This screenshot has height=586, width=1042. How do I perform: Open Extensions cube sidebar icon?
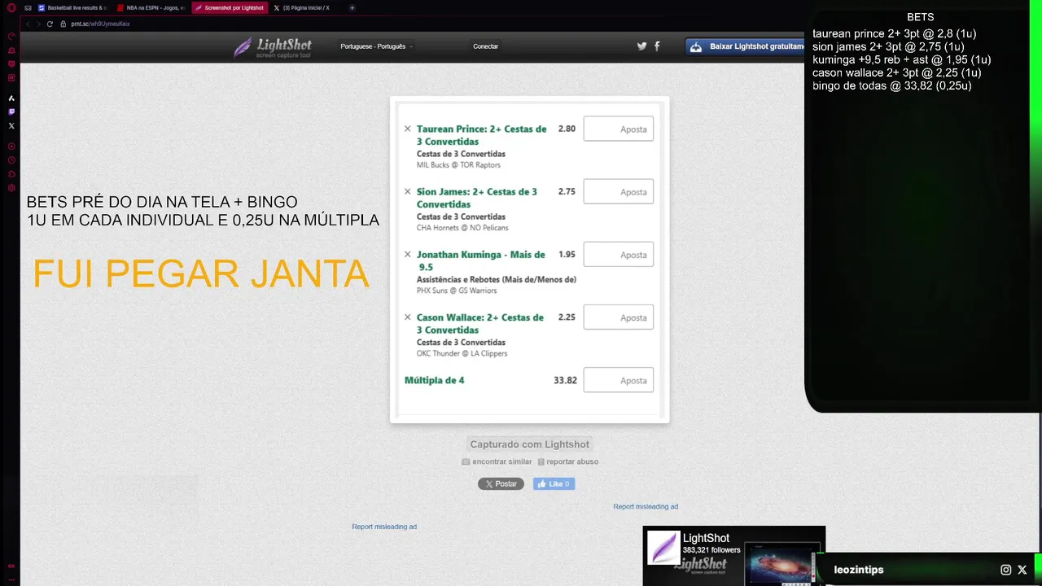click(x=11, y=174)
